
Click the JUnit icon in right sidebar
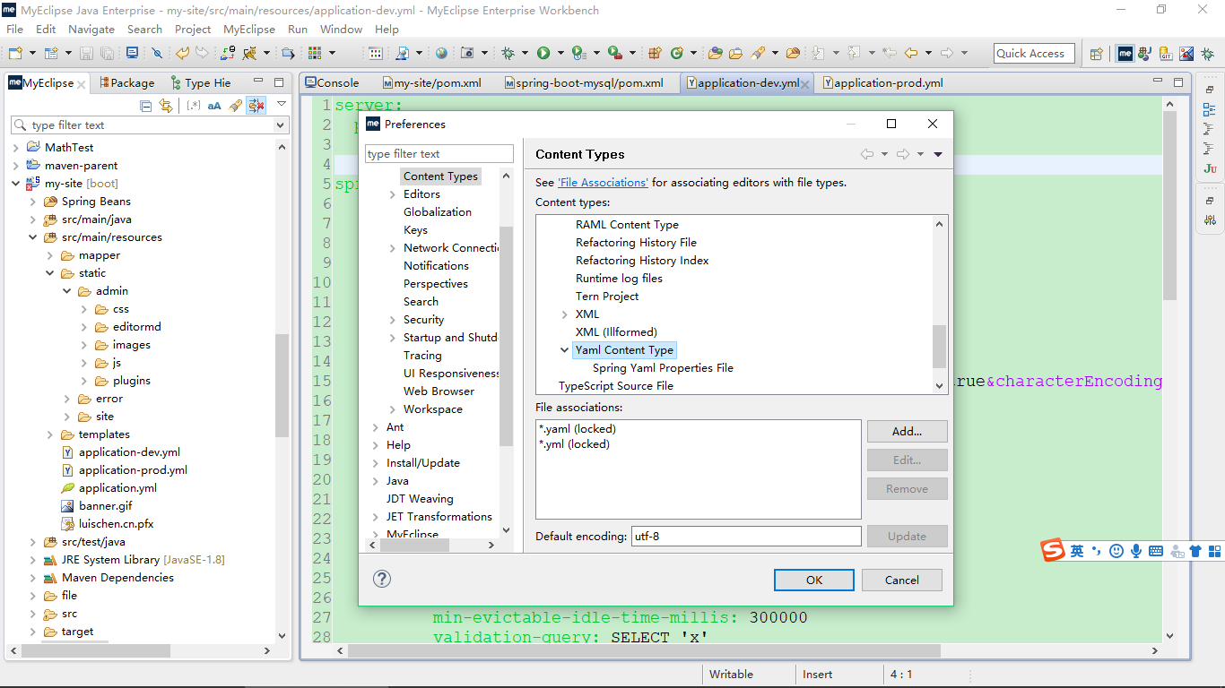[x=1210, y=168]
